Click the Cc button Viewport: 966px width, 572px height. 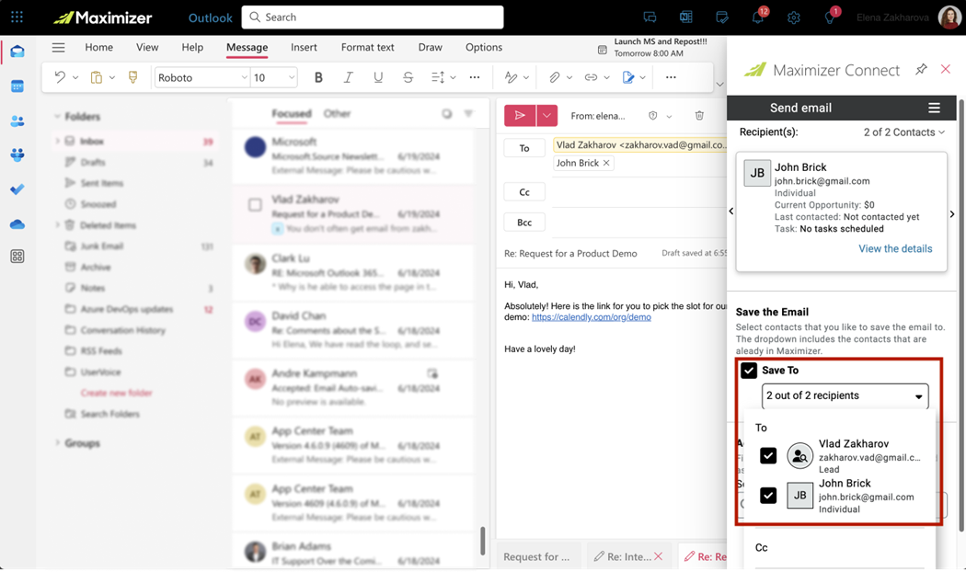[x=524, y=192]
